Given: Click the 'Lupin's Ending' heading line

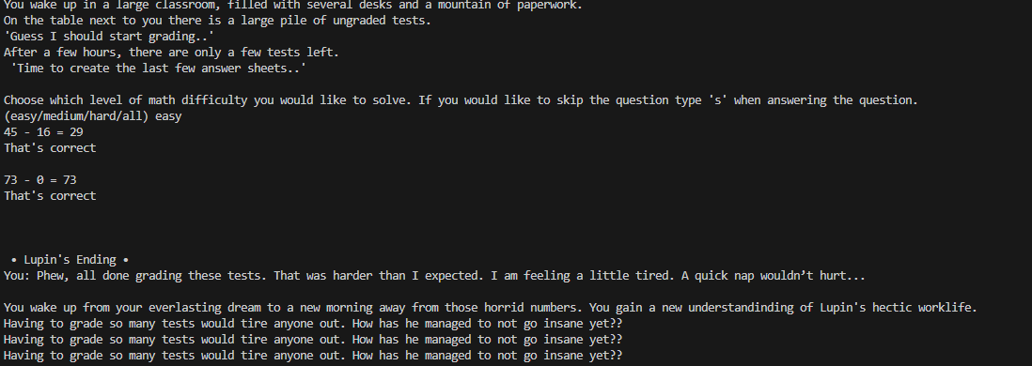Looking at the screenshot, I should (x=70, y=260).
